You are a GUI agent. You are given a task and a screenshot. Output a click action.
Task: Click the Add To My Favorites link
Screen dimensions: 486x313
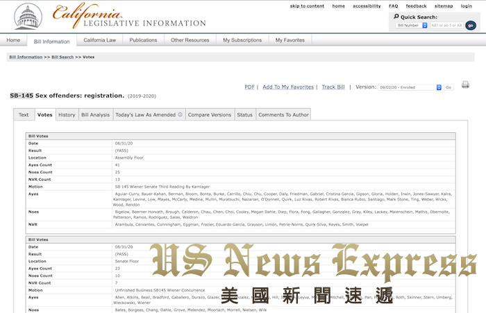click(288, 87)
